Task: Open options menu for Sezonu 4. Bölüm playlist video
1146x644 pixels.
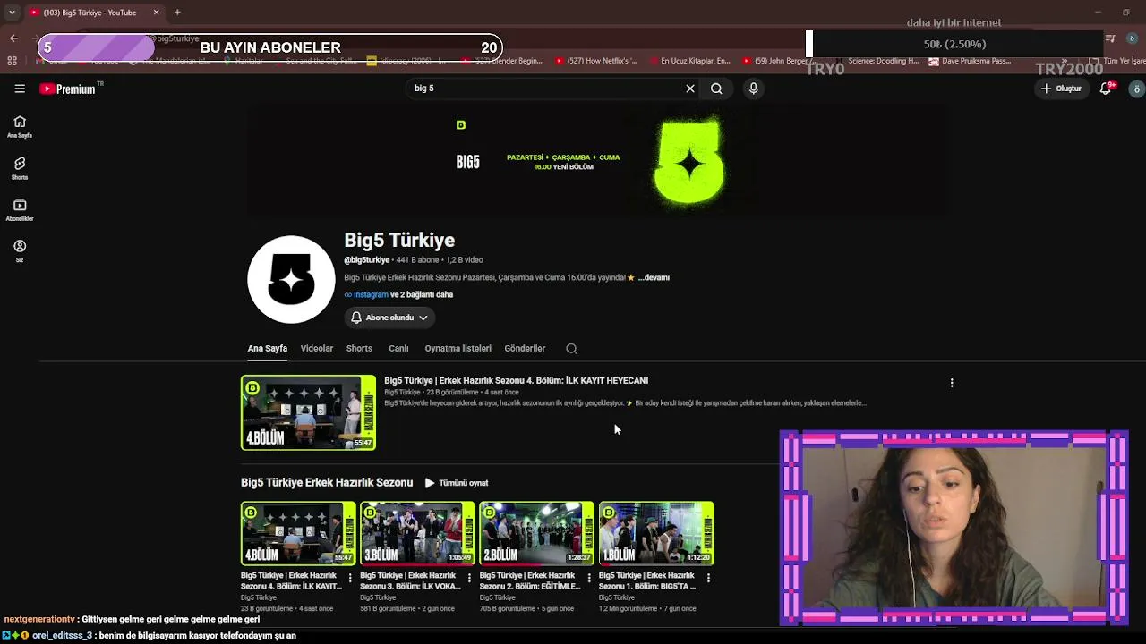Action: [x=350, y=579]
